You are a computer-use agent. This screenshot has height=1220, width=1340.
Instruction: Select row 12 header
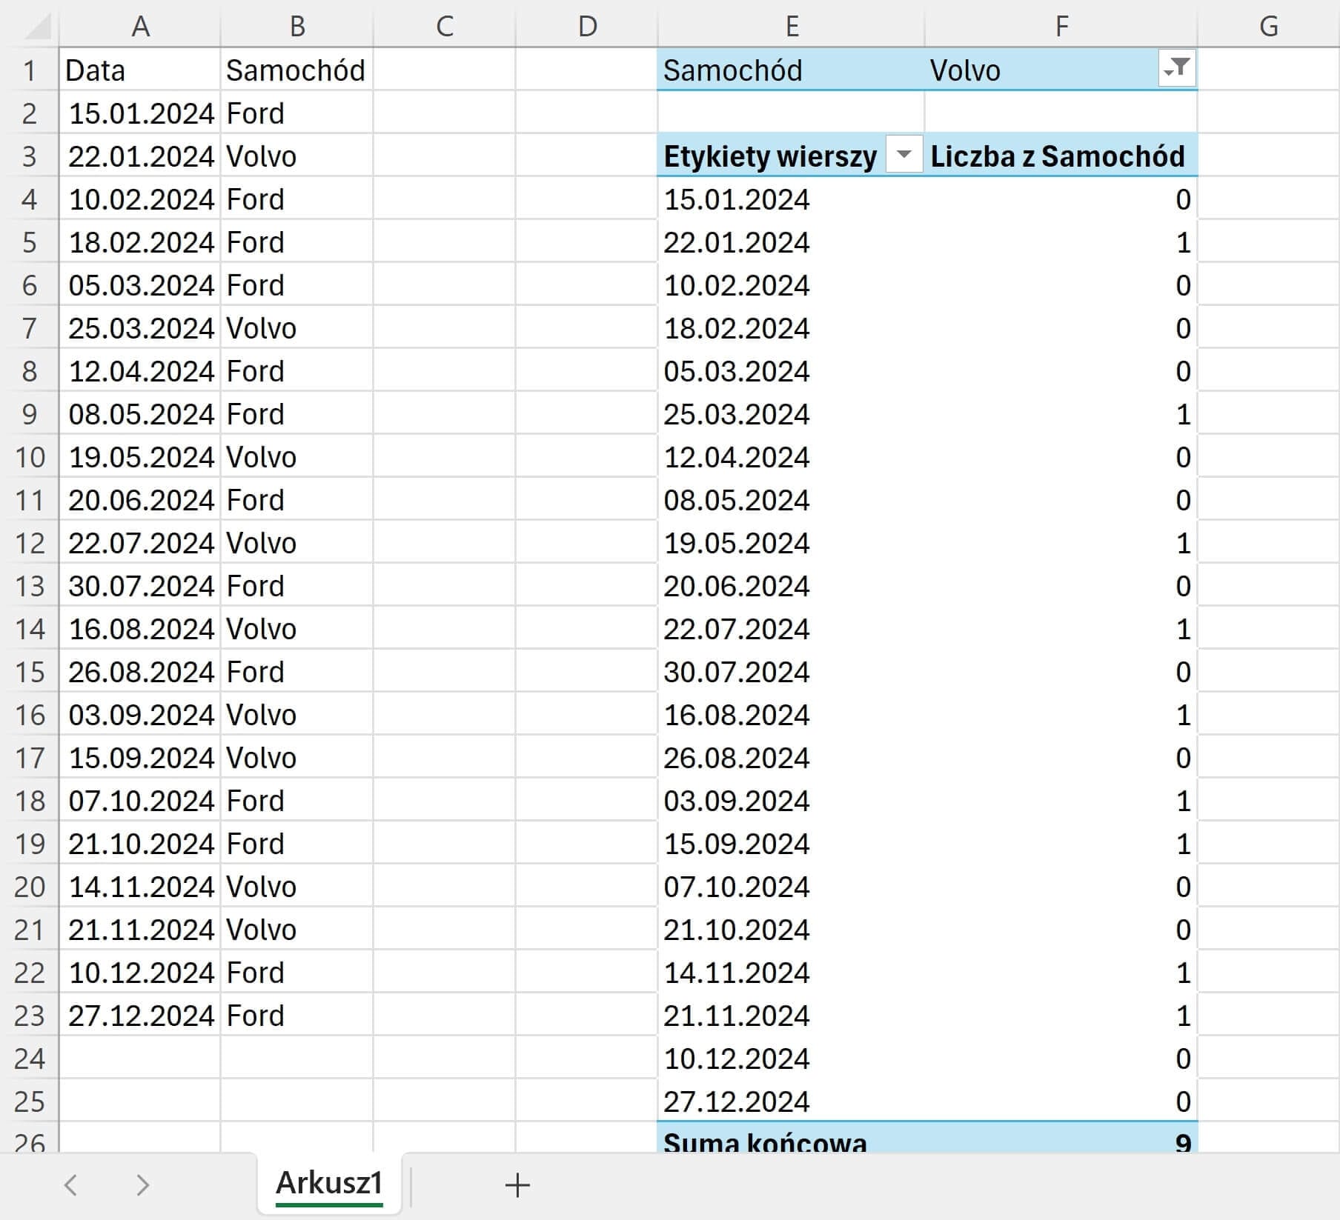pyautogui.click(x=30, y=543)
